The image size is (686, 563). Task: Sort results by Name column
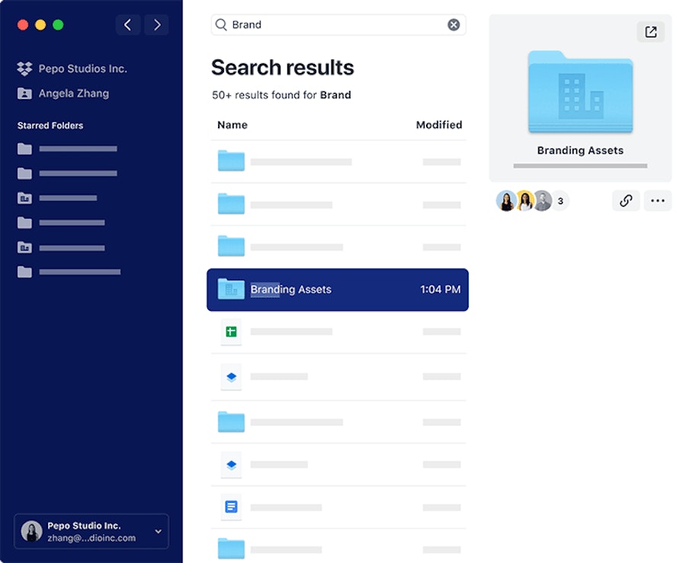click(x=232, y=125)
